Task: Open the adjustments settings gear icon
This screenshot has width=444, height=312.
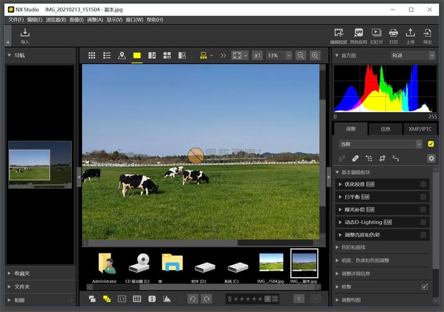Action: [431, 158]
